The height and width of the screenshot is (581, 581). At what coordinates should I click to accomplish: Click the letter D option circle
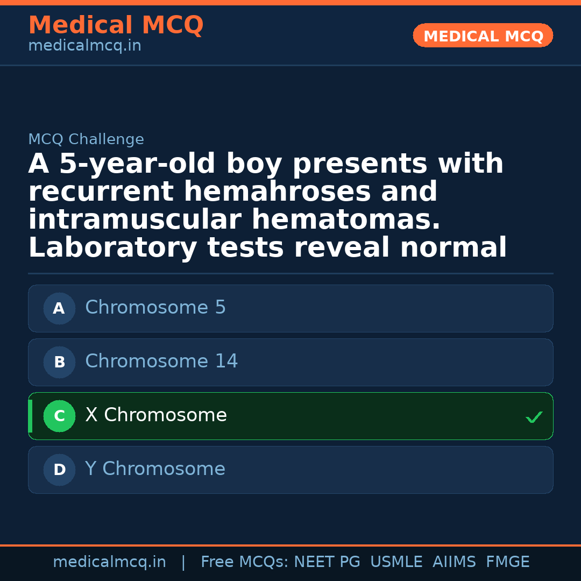[59, 470]
